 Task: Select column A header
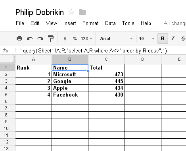34,59
